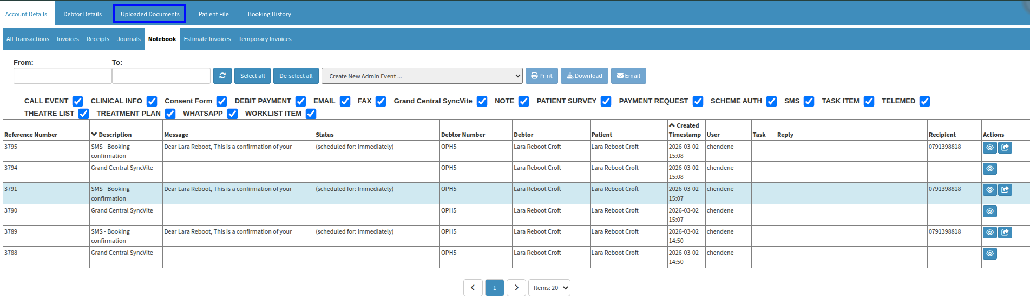Toggle the TASK ITEM checkbox
The width and height of the screenshot is (1030, 305).
click(869, 101)
